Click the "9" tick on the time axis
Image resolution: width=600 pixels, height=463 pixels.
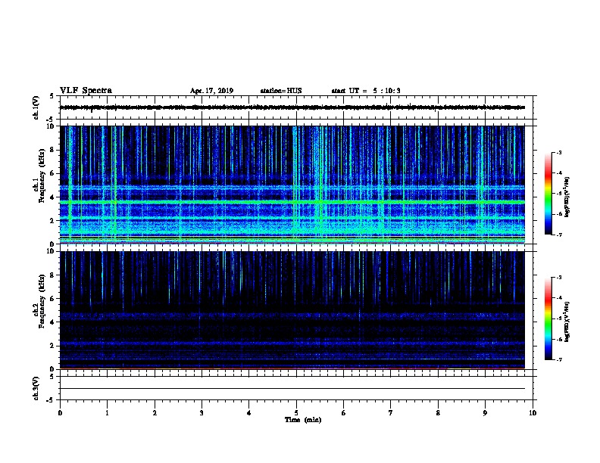(x=485, y=413)
